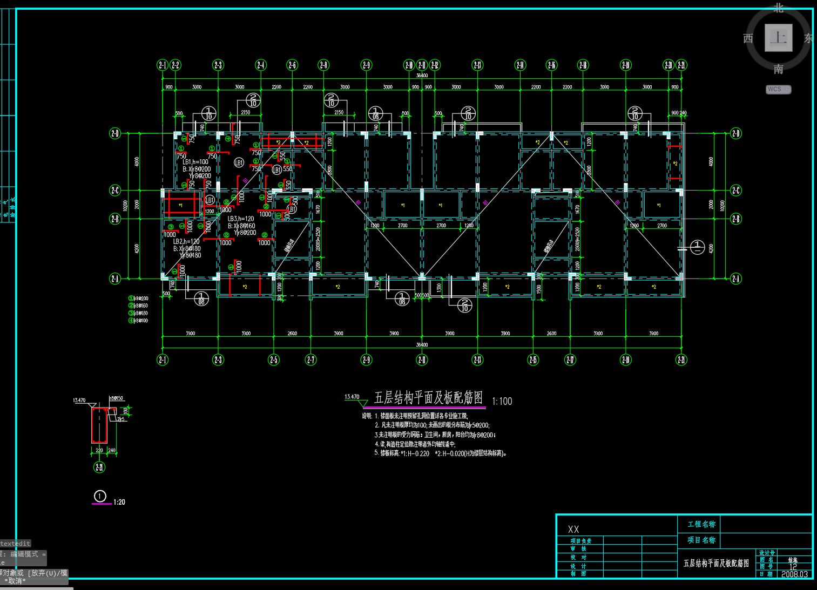Select axis bubble 2-21 under the beam section detail
Viewport: 817px width, 590px height.
[99, 467]
